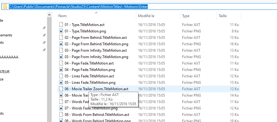Select the 01 - Type.TitleMotion.axt file icon

click(x=61, y=25)
